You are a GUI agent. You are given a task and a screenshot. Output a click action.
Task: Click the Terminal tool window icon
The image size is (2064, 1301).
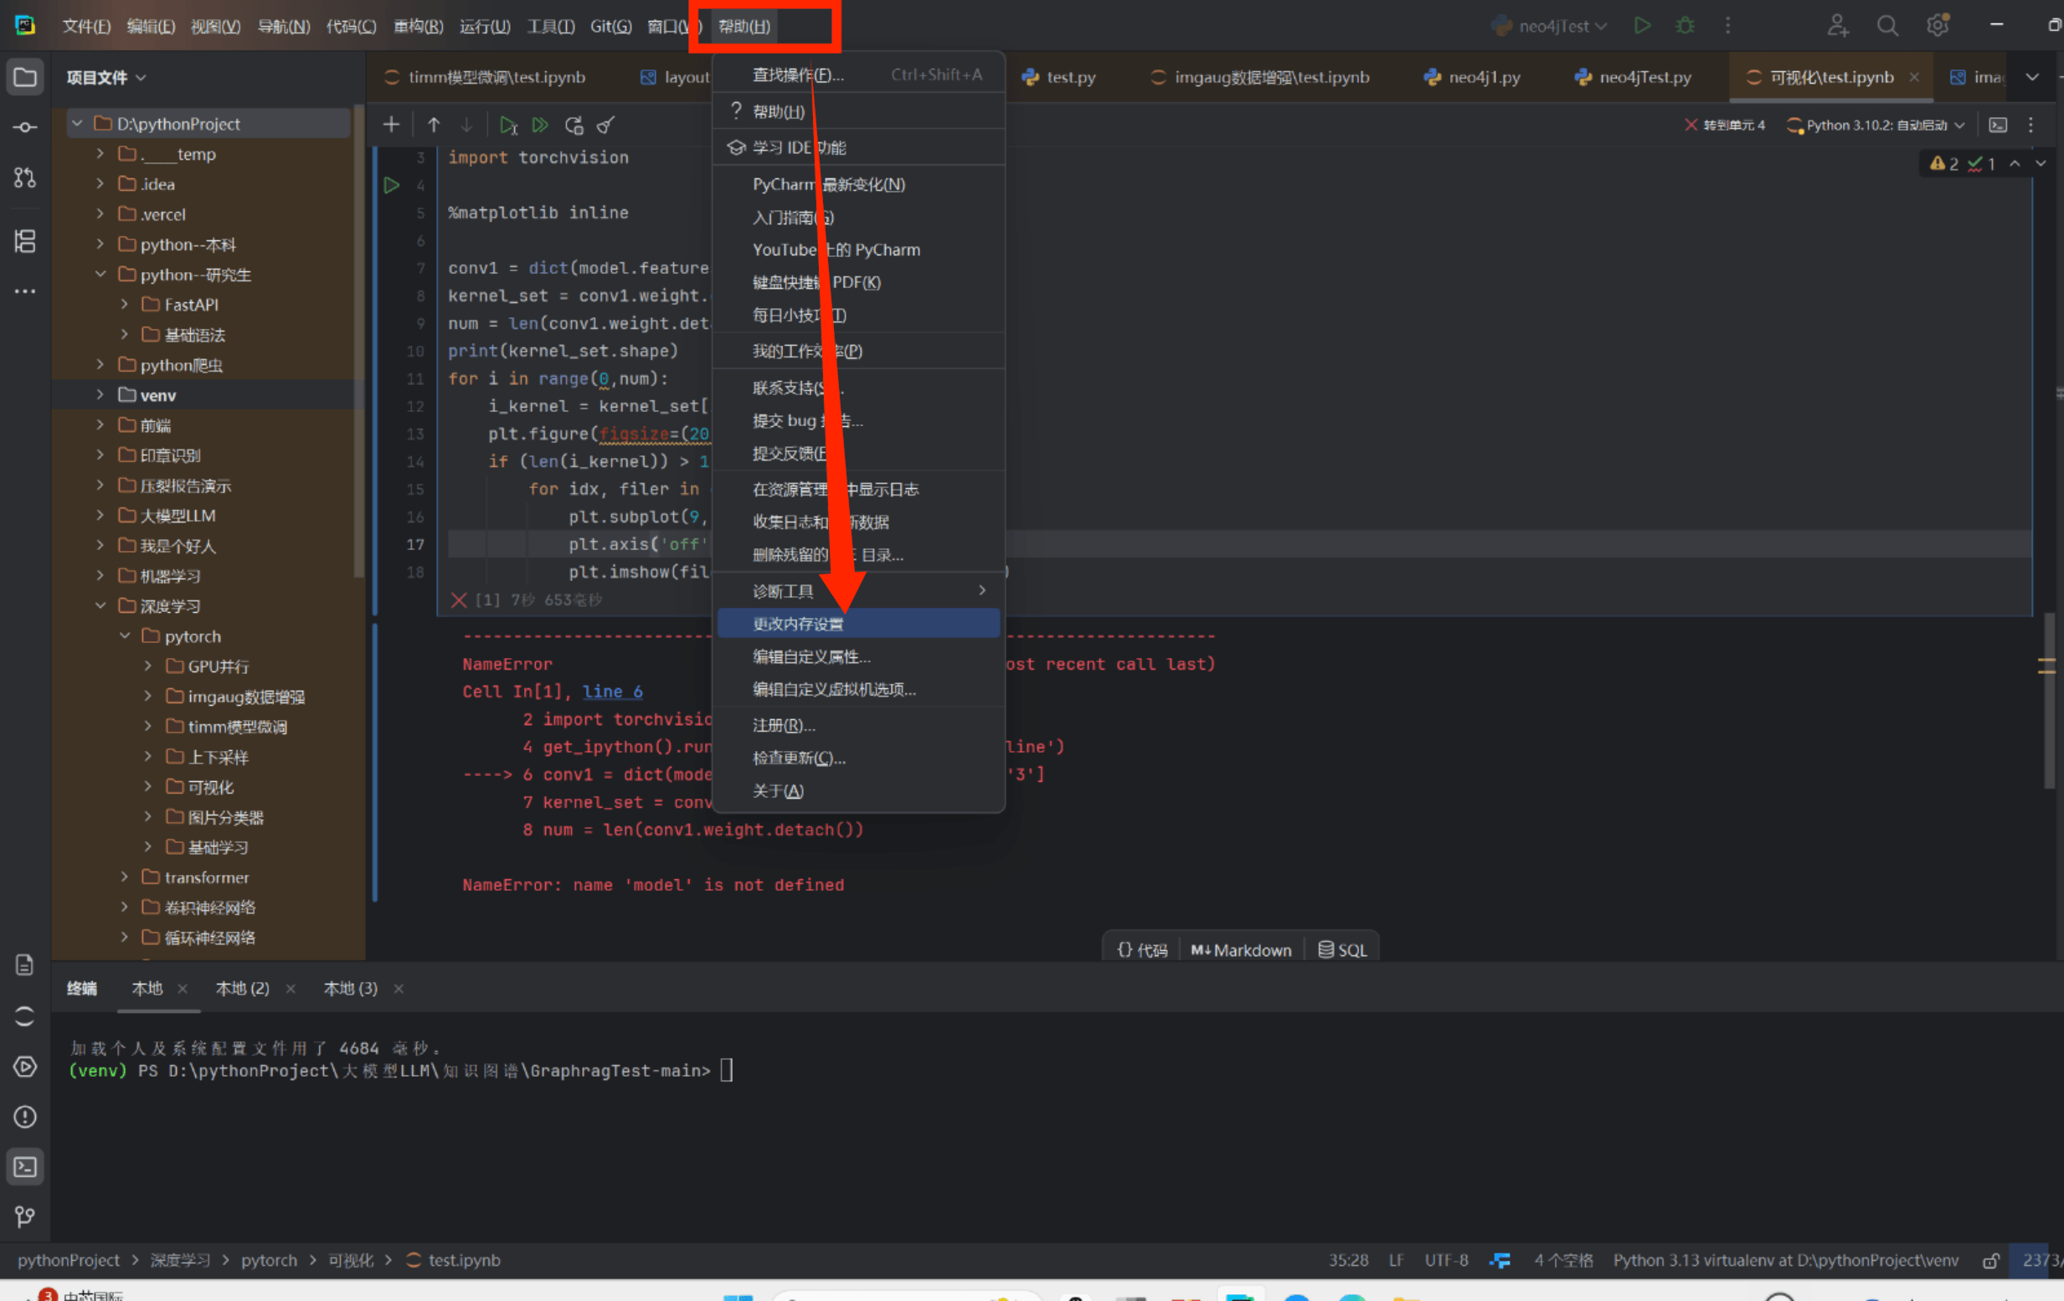click(x=25, y=1167)
